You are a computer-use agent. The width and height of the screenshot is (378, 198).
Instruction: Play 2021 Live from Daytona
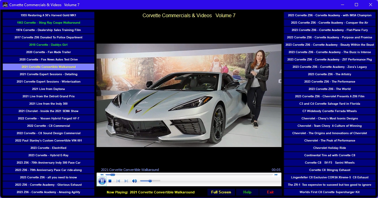click(48, 89)
